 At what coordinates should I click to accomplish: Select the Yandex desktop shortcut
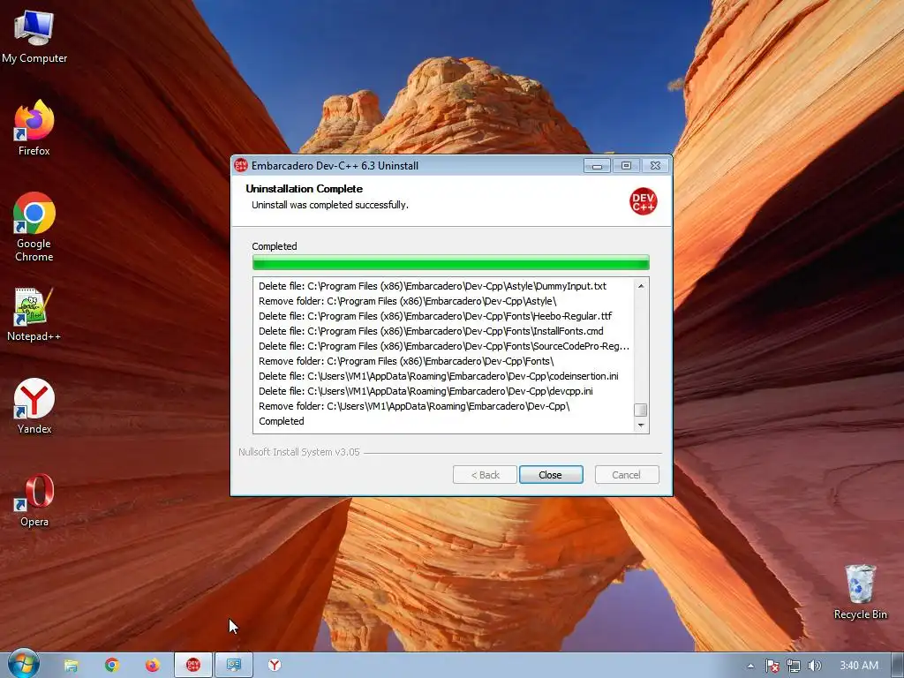pos(34,406)
